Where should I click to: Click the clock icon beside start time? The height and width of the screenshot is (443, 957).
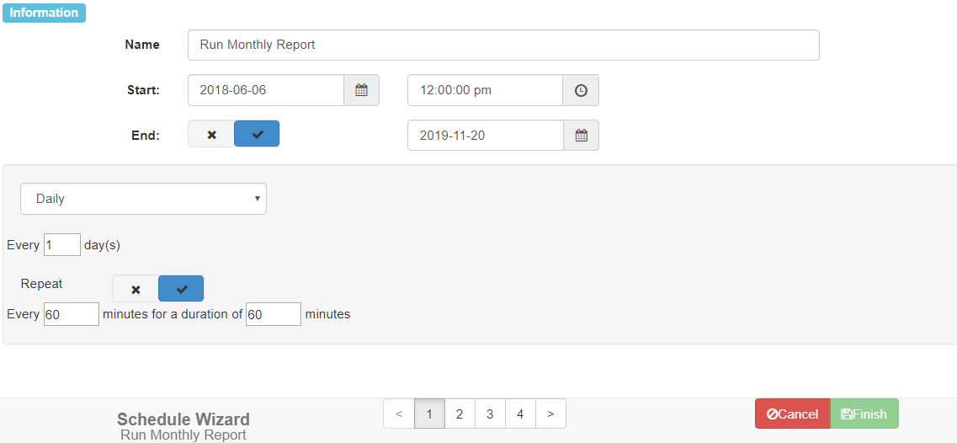point(581,90)
